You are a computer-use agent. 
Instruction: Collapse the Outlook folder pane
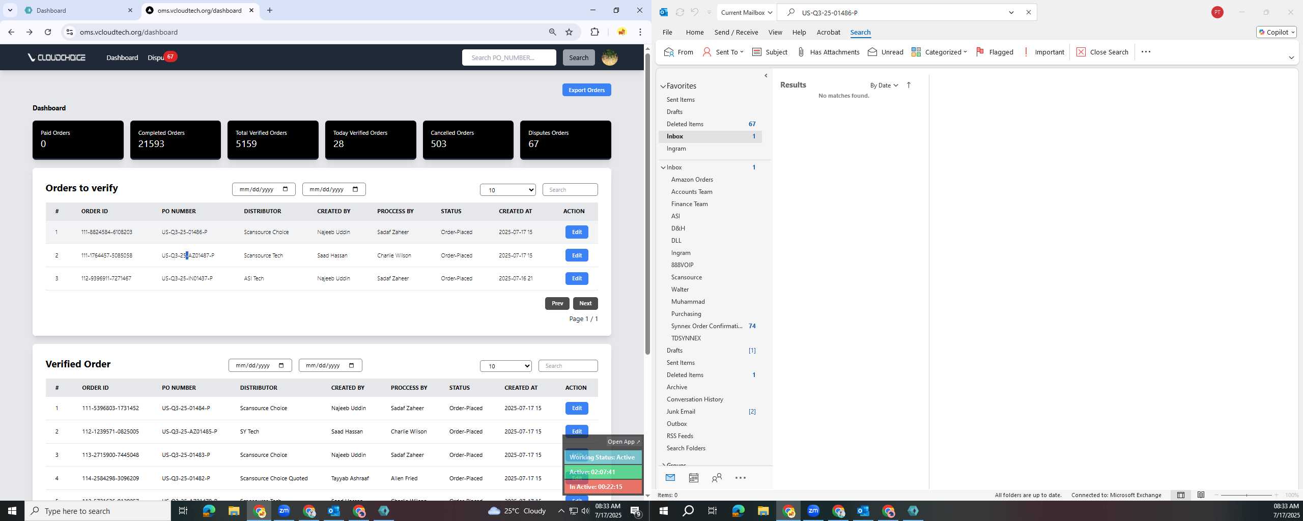766,76
